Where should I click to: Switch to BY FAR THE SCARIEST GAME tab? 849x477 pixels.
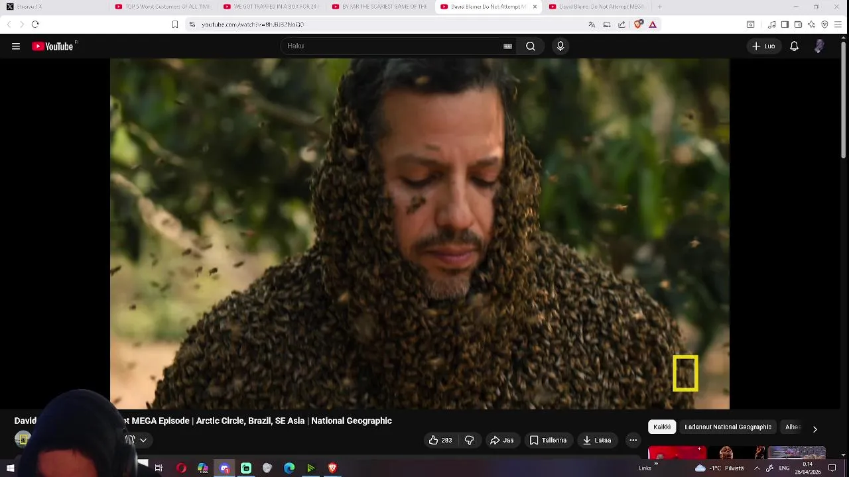click(379, 7)
